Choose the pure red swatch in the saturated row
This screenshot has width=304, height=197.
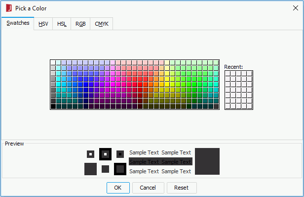(x=140, y=85)
